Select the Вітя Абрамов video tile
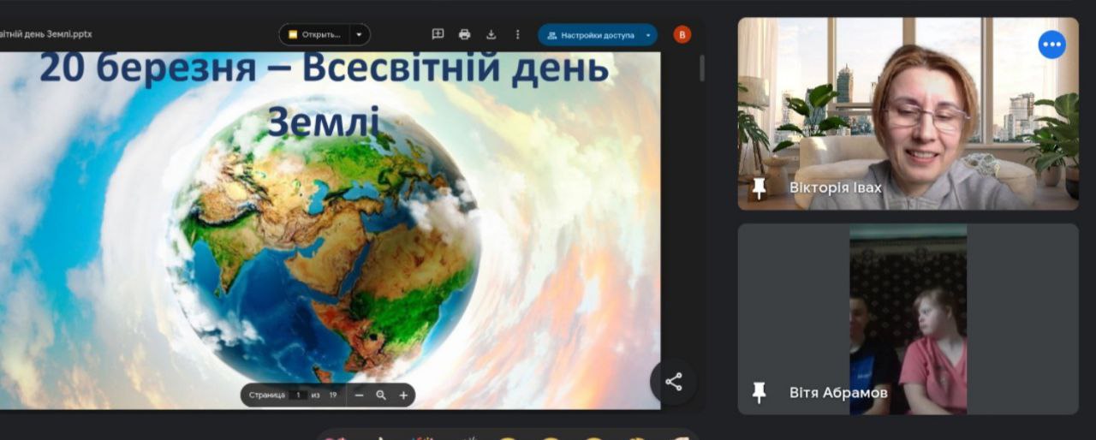Image resolution: width=1096 pixels, height=440 pixels. pyautogui.click(x=908, y=319)
